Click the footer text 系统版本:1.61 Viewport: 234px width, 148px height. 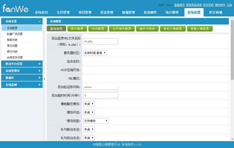click(131, 144)
